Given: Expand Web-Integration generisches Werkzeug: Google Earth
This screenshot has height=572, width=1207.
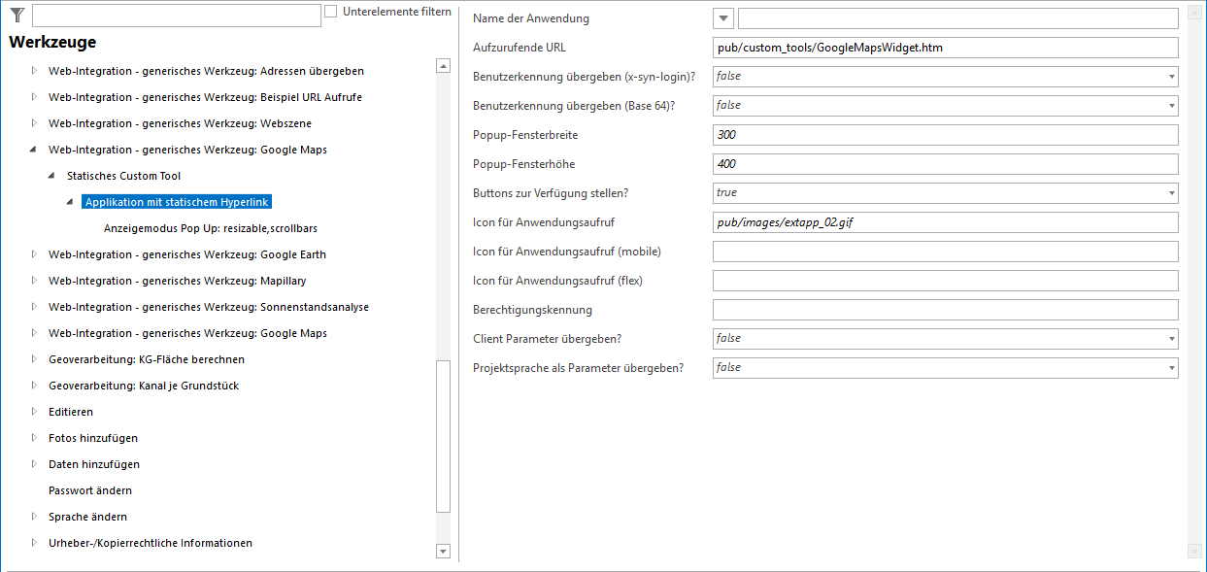Looking at the screenshot, I should (x=33, y=254).
